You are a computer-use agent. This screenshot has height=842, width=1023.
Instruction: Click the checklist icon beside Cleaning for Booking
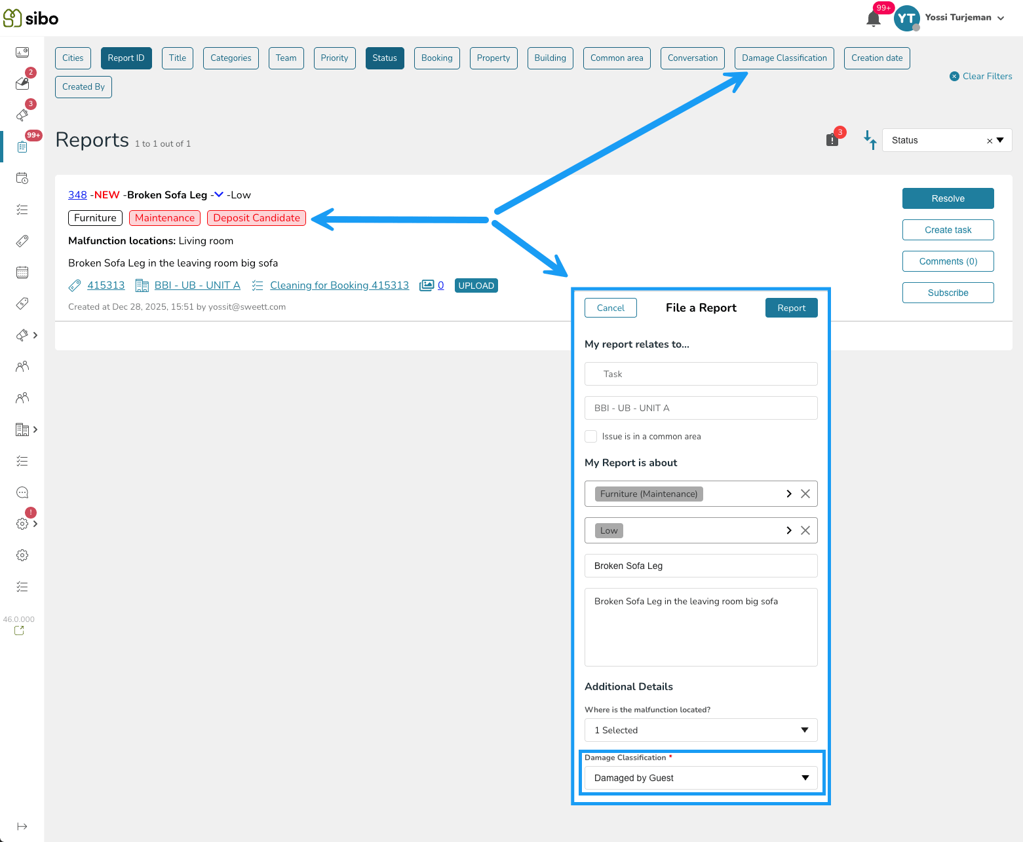tap(258, 285)
